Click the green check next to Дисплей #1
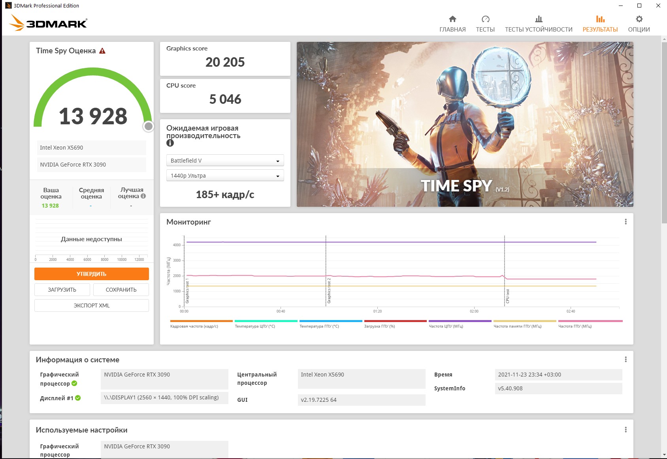 78,398
